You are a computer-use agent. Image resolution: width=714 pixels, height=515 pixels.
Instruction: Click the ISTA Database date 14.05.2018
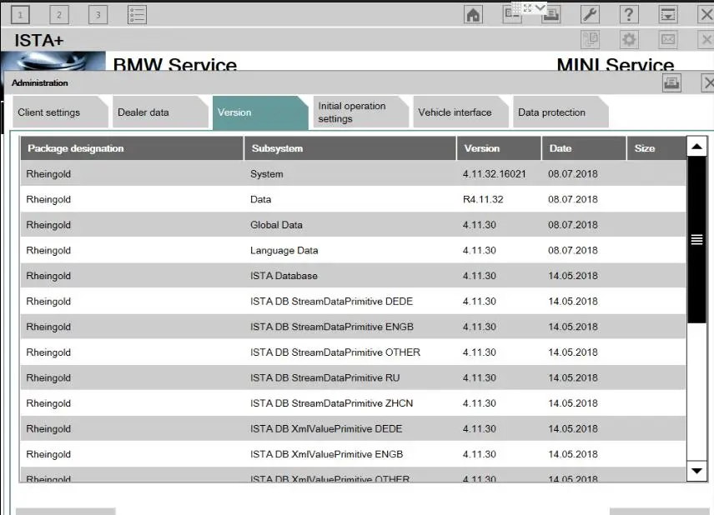click(573, 276)
